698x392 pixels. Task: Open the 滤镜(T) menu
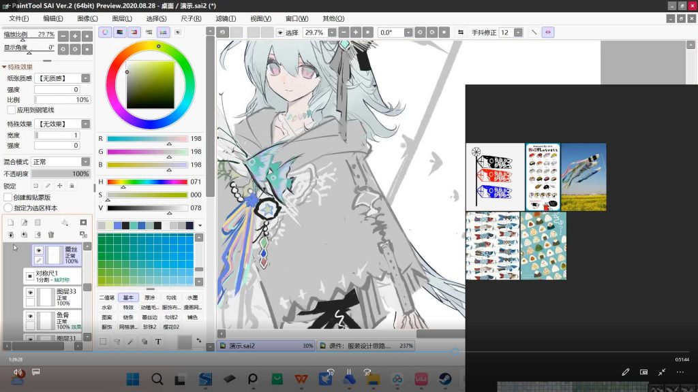coord(226,18)
